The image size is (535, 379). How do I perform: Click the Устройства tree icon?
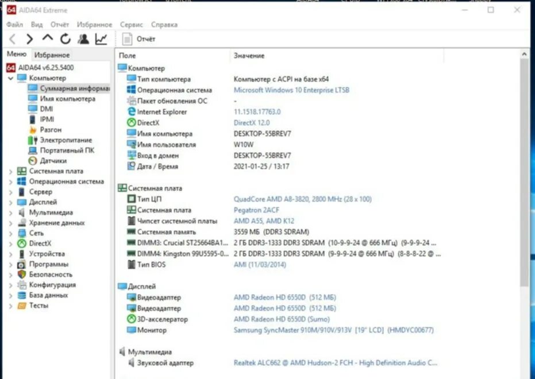pos(22,254)
